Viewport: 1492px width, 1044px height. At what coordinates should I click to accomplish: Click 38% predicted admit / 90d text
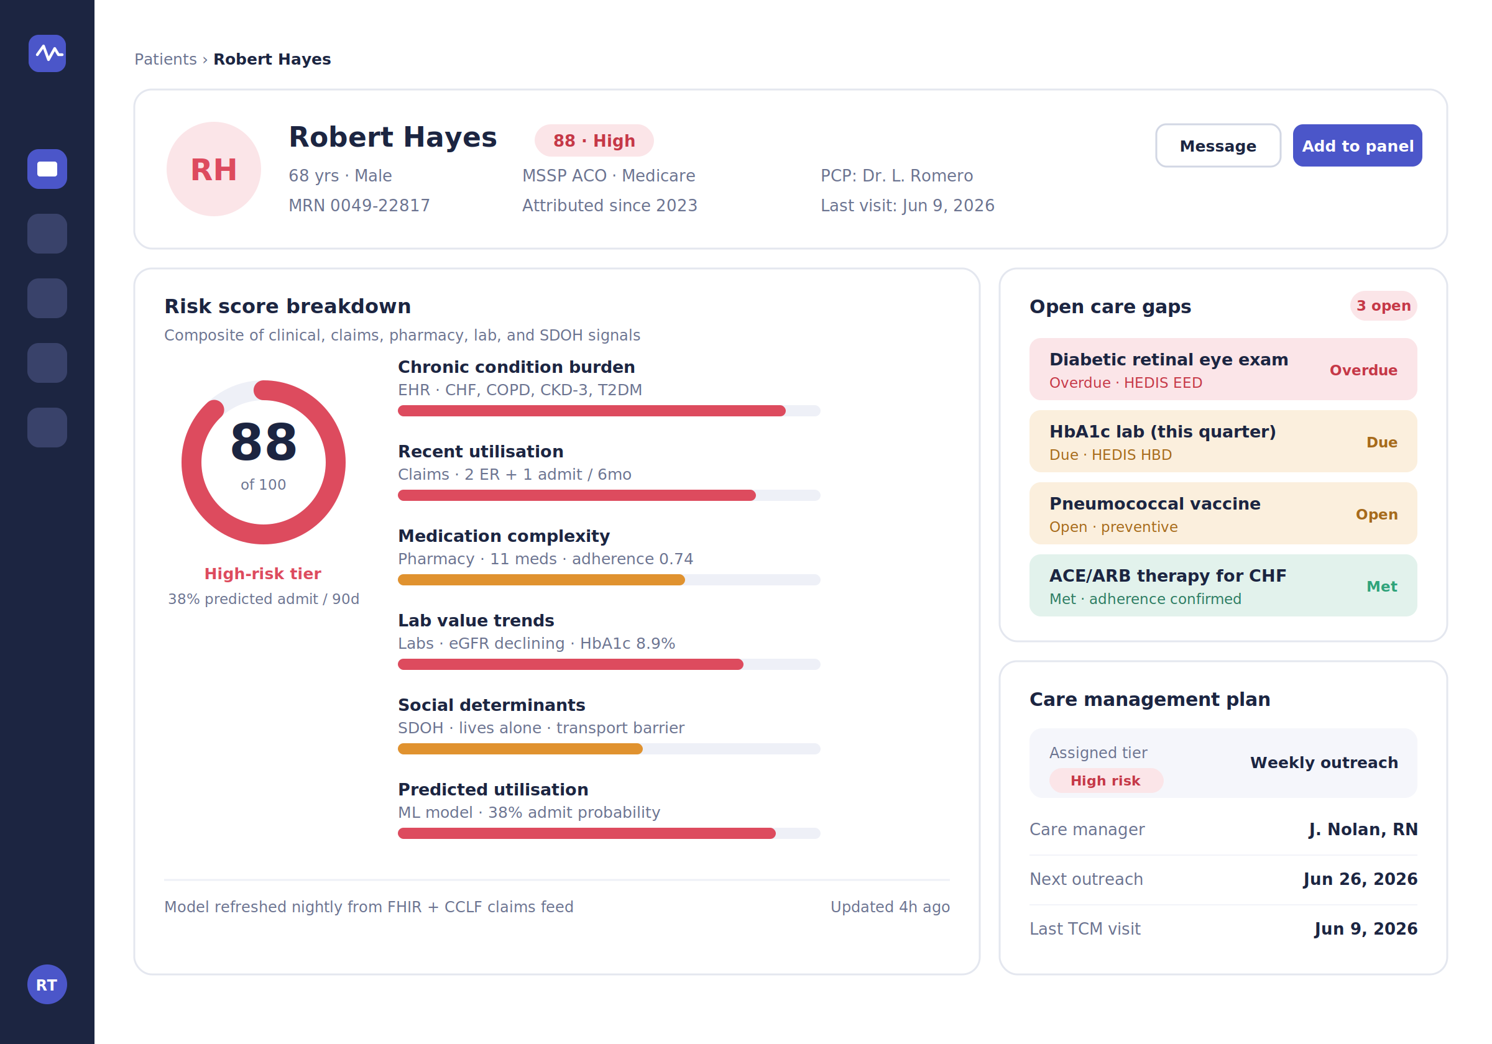[x=263, y=598]
